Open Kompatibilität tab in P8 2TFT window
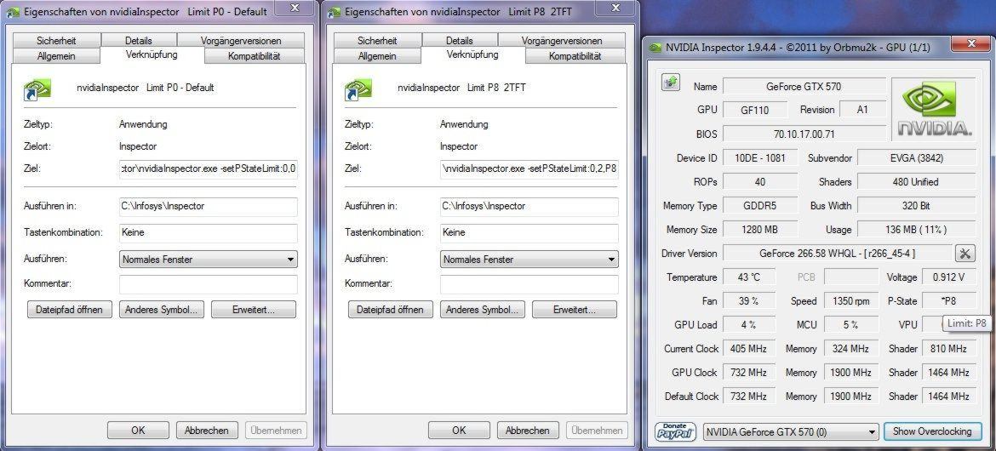The image size is (996, 451). [575, 56]
